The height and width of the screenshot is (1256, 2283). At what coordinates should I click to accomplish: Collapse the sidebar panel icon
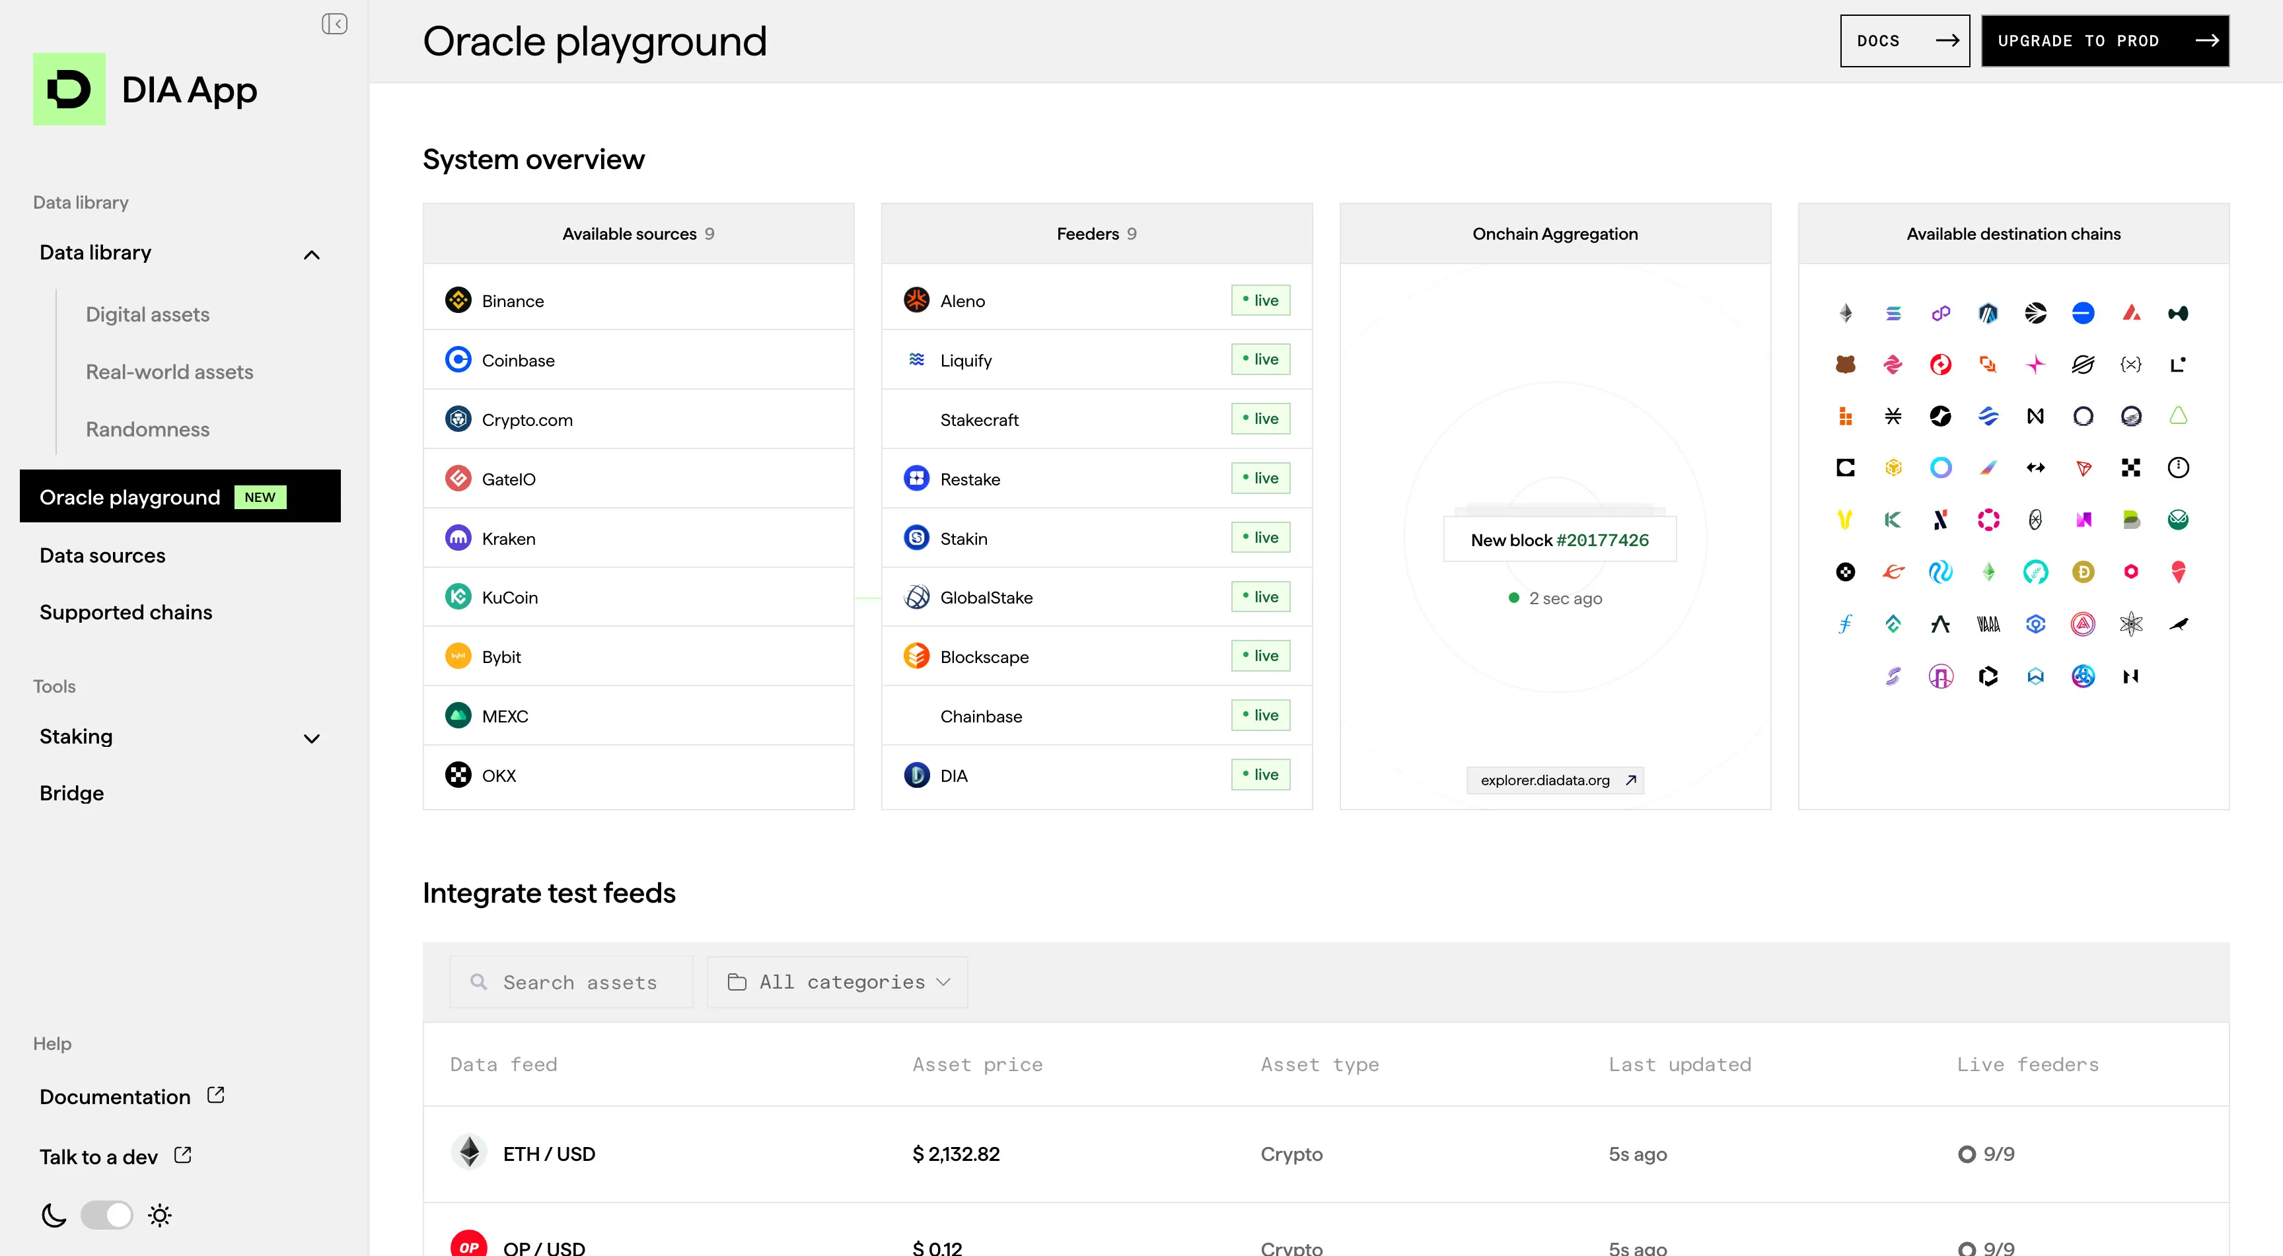[334, 24]
